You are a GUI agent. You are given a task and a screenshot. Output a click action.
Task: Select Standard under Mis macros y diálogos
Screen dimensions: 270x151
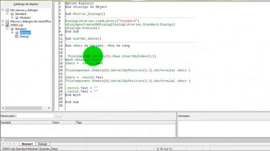click(x=21, y=14)
